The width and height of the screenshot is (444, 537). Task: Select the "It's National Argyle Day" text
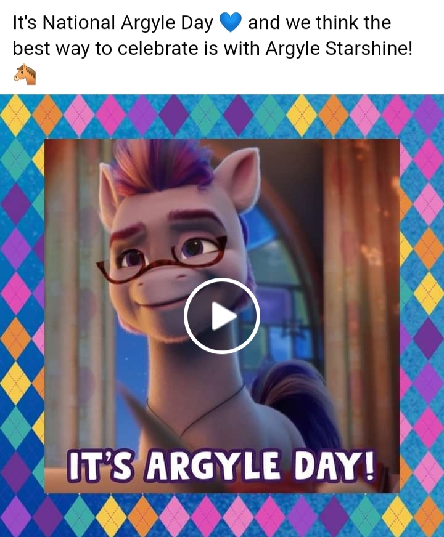pyautogui.click(x=113, y=23)
